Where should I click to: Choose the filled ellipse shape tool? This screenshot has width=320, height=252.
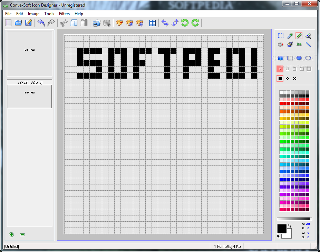299,58
